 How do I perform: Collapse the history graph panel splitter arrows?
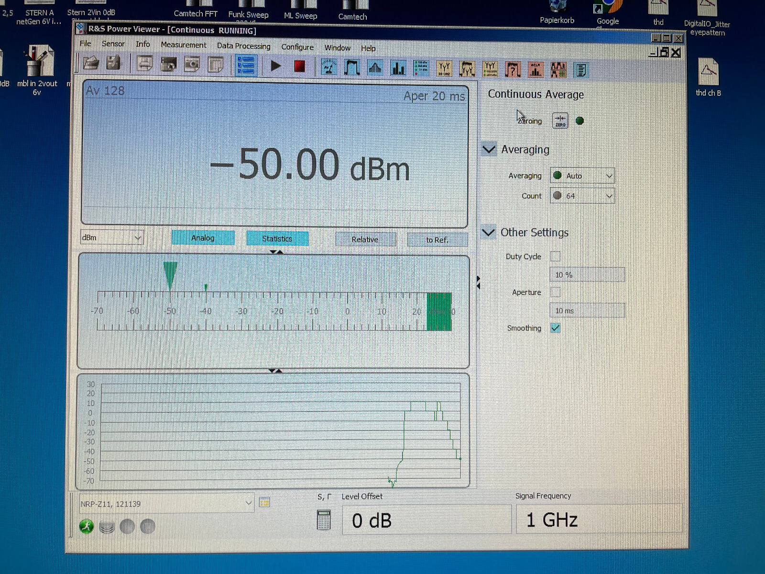click(x=275, y=371)
